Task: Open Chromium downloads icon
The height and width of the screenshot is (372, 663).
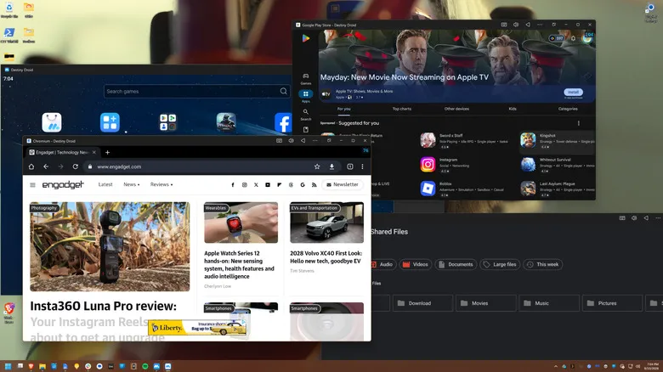Action: [331, 166]
